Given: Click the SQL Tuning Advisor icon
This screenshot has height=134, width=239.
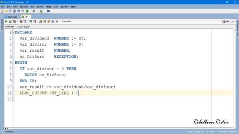Looking at the screenshot, I should pos(25,22).
